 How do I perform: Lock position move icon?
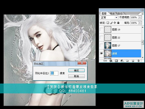click(x=115, y=23)
